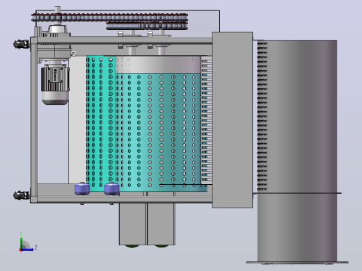The height and width of the screenshot is (271, 362).
Task: Pick the cylinder's flat base flange
Action: pyautogui.click(x=297, y=263)
